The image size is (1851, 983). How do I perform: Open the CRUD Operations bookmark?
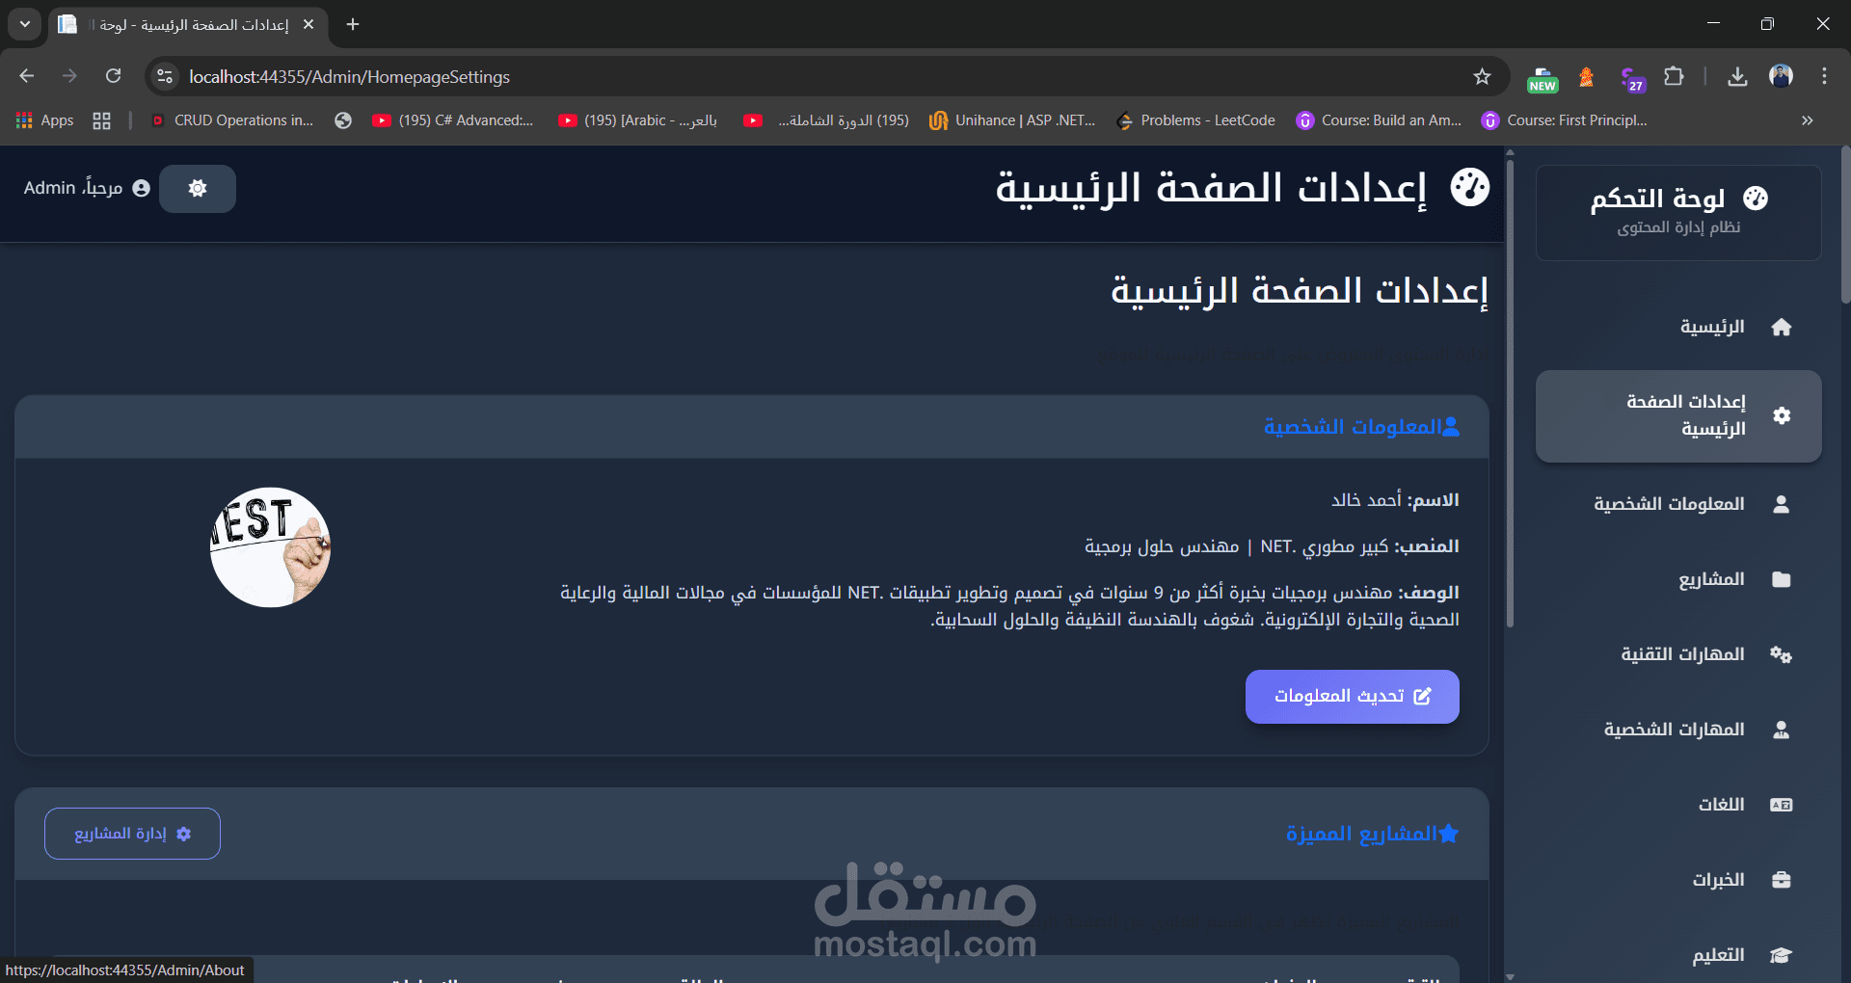click(x=232, y=120)
